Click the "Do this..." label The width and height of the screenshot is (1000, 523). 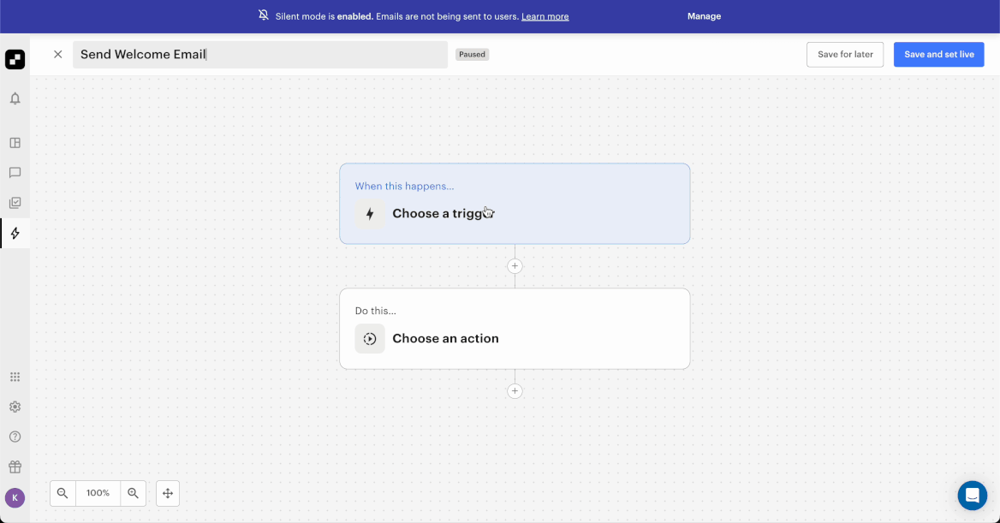pyautogui.click(x=376, y=311)
